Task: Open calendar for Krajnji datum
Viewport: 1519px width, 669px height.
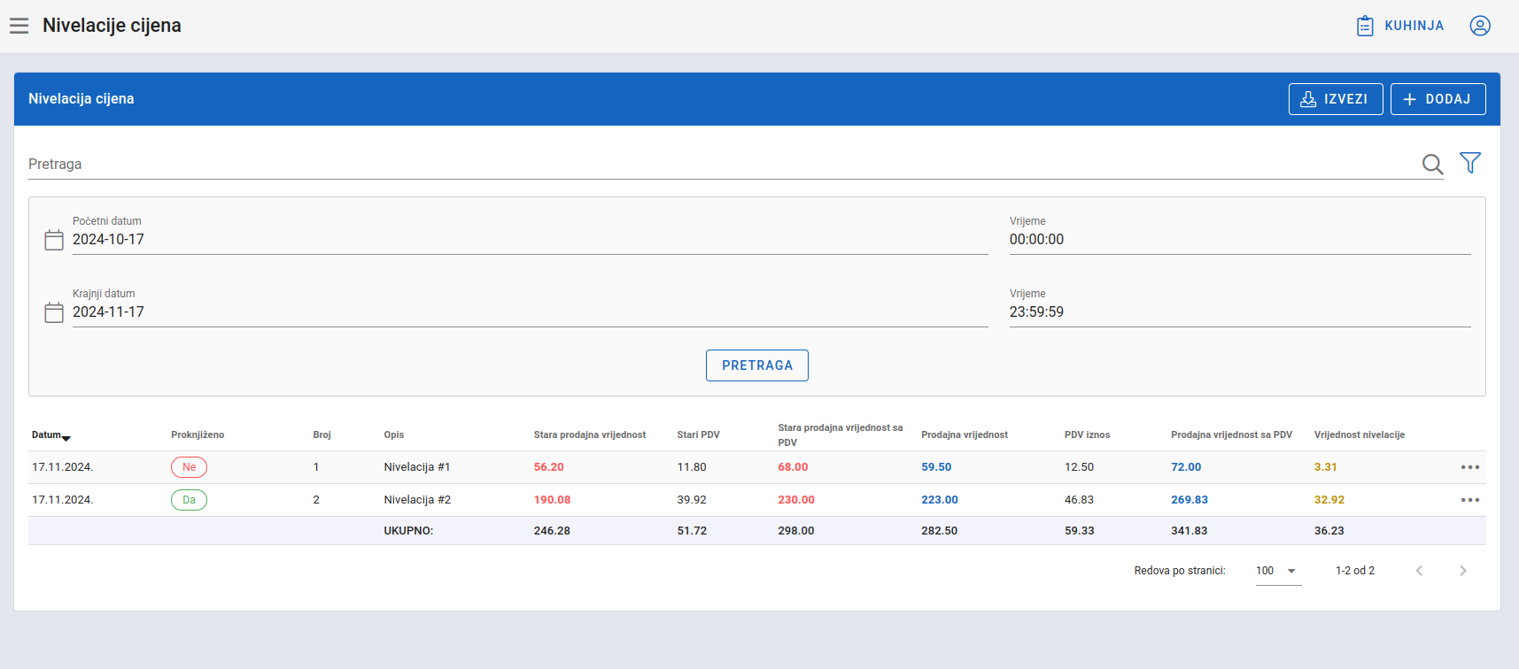Action: pos(54,312)
